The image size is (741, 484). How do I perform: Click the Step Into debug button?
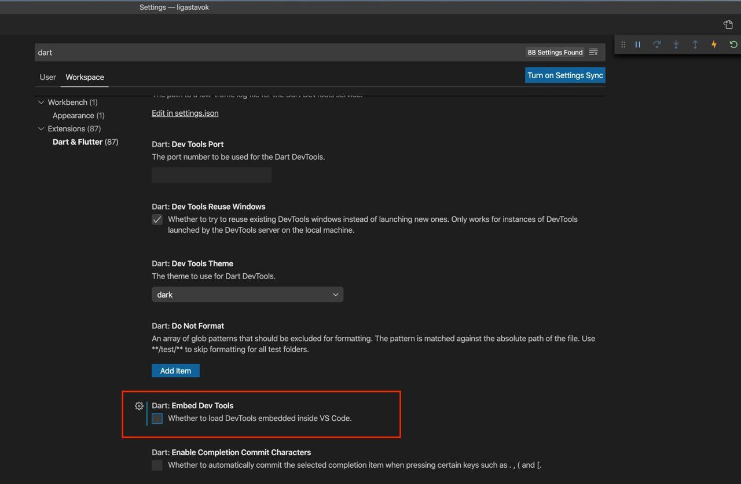676,45
